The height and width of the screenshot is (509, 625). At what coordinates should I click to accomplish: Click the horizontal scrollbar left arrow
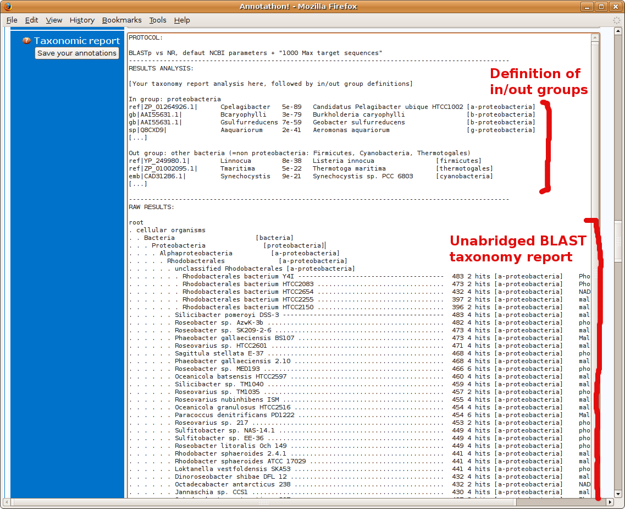point(7,502)
